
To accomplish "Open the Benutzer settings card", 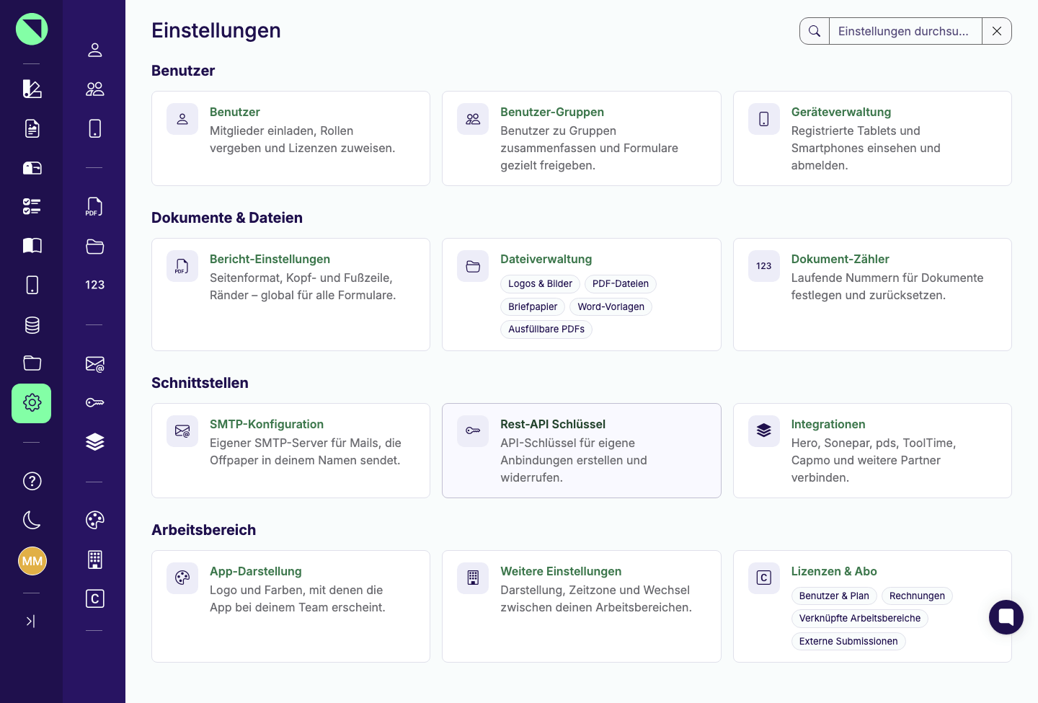I will click(x=290, y=138).
